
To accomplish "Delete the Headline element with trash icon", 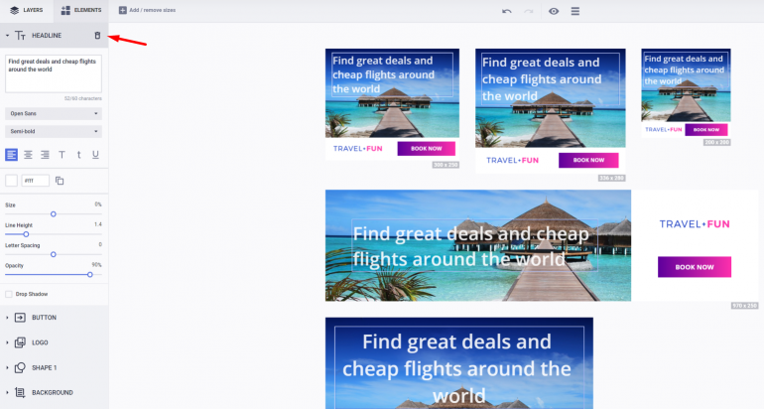I will (x=97, y=35).
